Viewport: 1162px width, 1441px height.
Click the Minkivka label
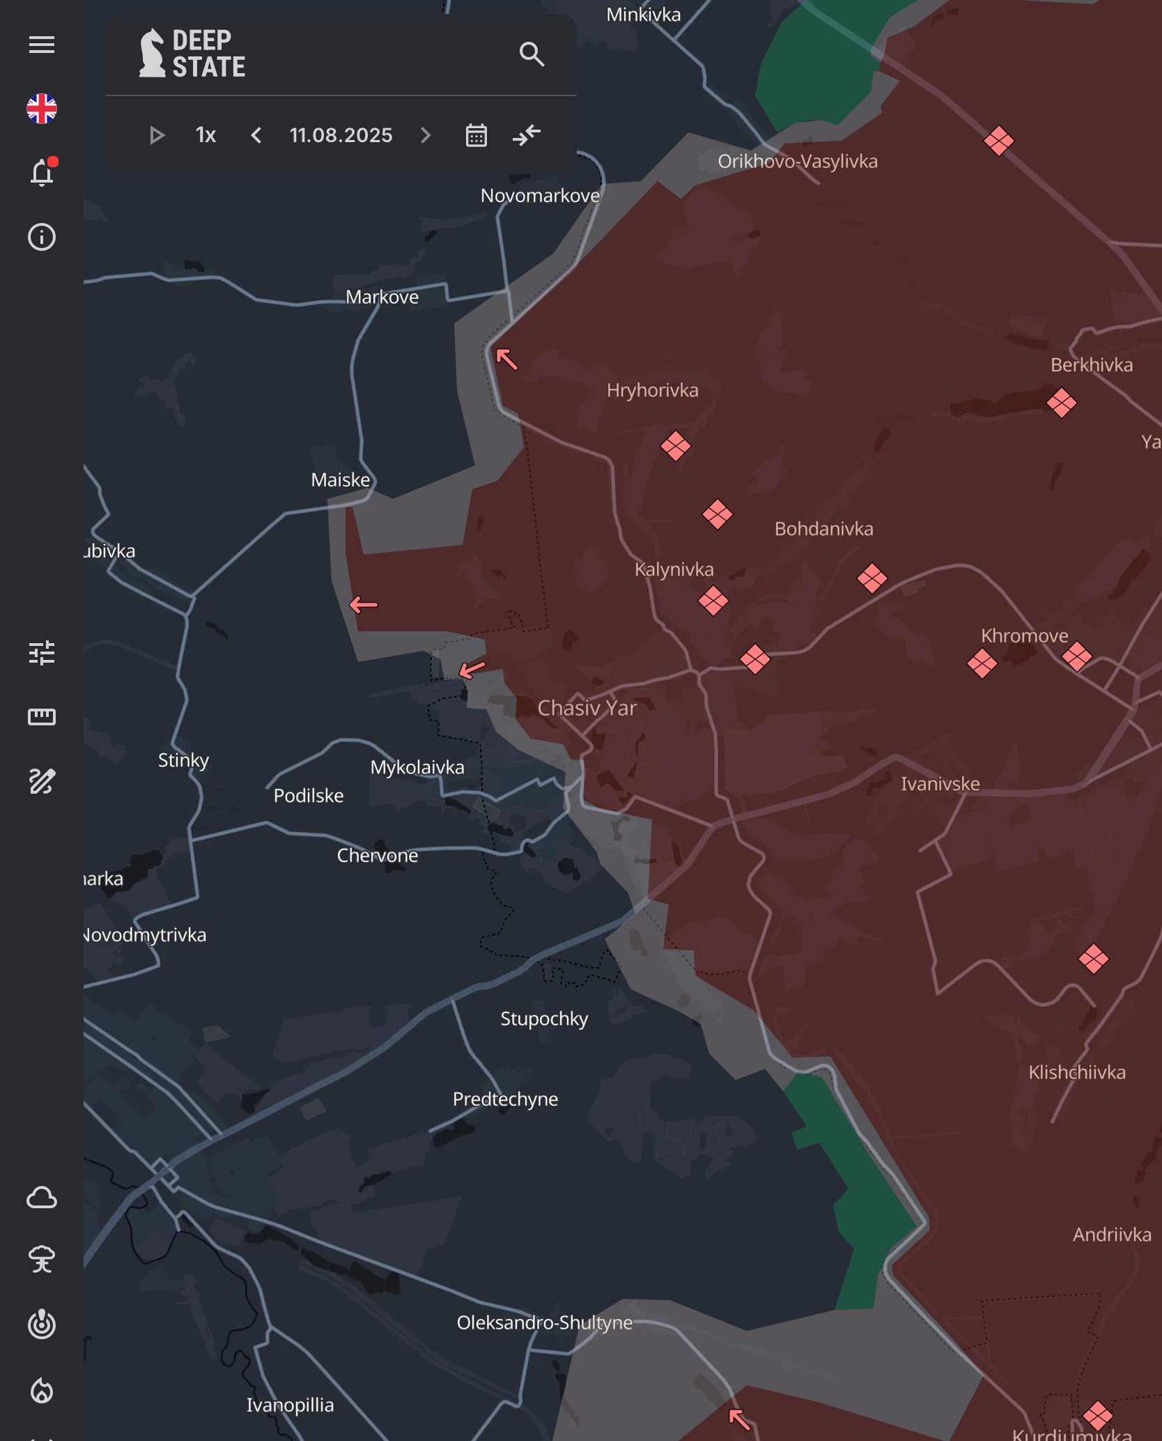coord(643,15)
